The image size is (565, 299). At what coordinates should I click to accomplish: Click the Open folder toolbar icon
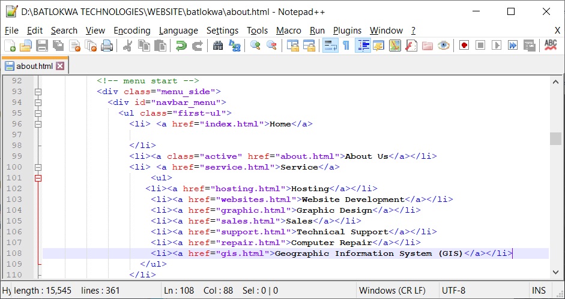pos(26,46)
